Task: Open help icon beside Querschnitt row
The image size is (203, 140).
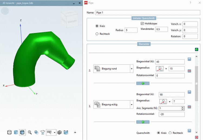Action: [189, 131]
